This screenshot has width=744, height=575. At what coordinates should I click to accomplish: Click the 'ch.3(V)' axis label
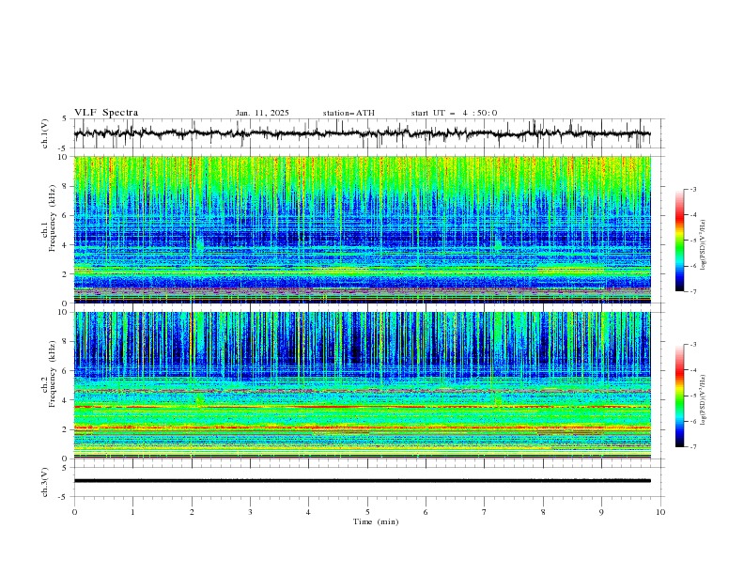point(45,482)
